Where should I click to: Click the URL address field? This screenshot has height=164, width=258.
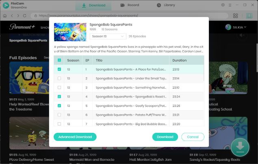[129, 16]
